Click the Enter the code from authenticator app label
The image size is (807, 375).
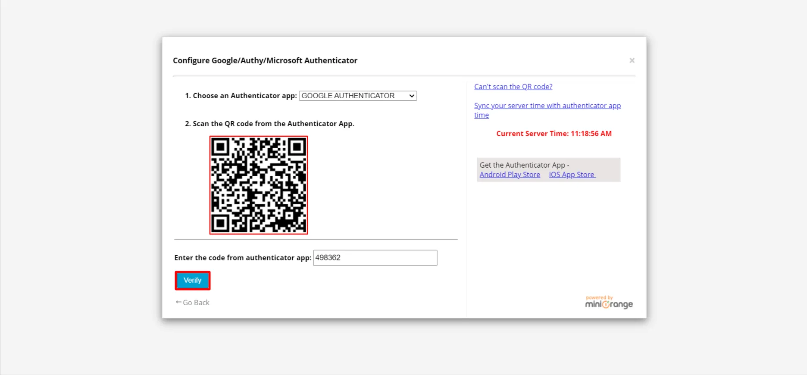243,258
